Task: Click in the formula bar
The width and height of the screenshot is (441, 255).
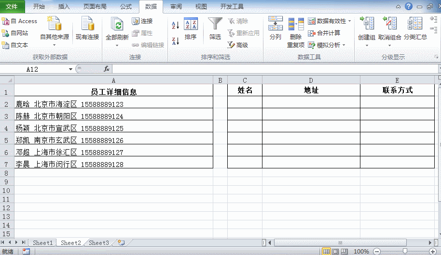Action: coord(275,69)
